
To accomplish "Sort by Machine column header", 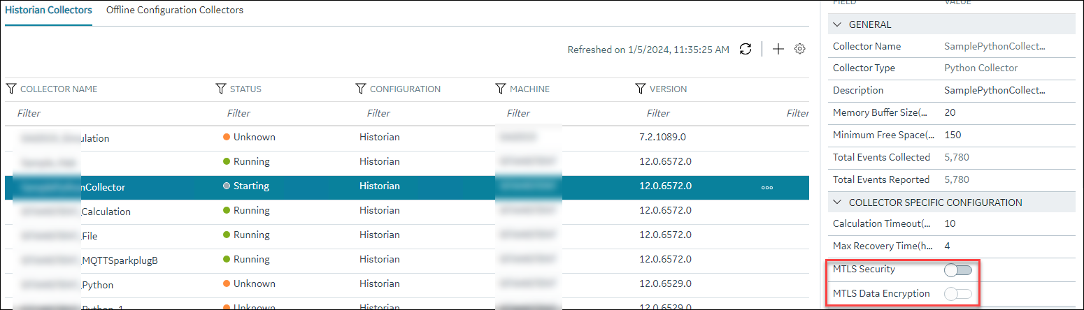I will pyautogui.click(x=529, y=89).
